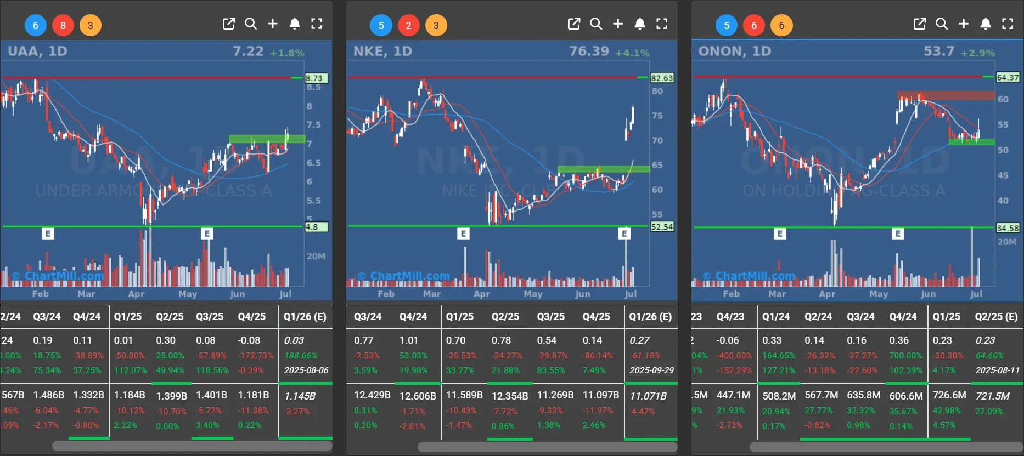This screenshot has width=1024, height=456.
Task: Click NKE next earnings date 2025-09-29
Action: [651, 371]
